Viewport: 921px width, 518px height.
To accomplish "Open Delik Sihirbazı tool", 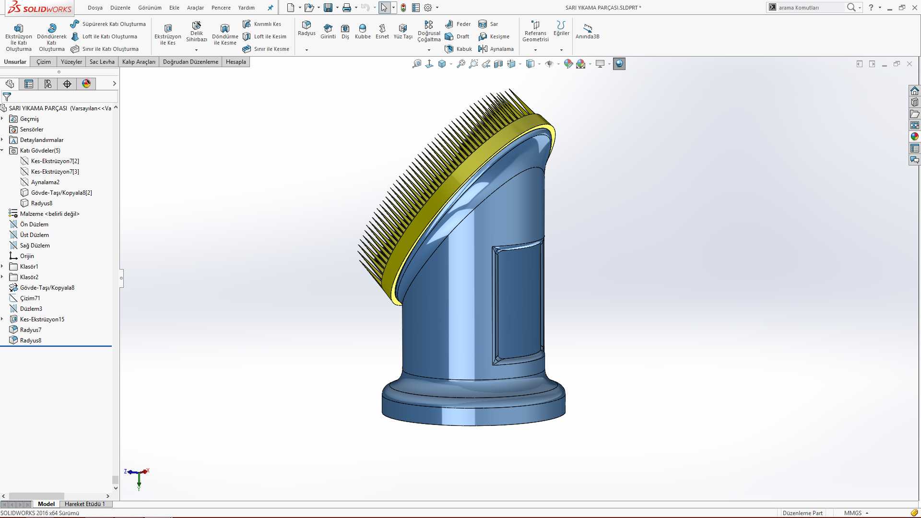I will click(197, 32).
